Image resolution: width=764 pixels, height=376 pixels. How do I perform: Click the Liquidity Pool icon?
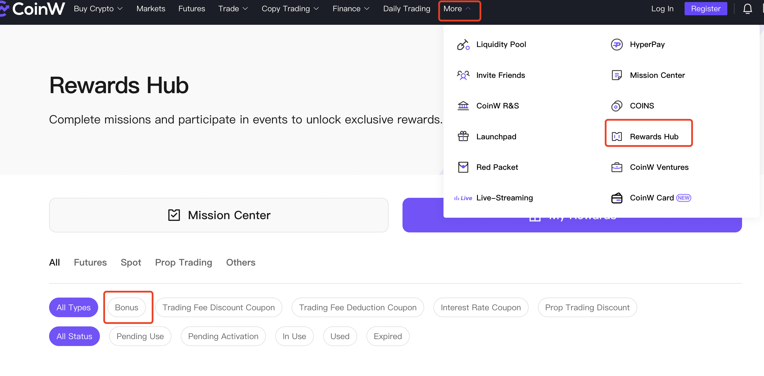463,45
